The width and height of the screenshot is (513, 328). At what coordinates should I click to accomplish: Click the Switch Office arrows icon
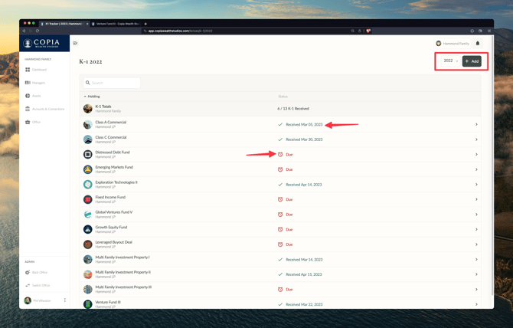click(28, 285)
